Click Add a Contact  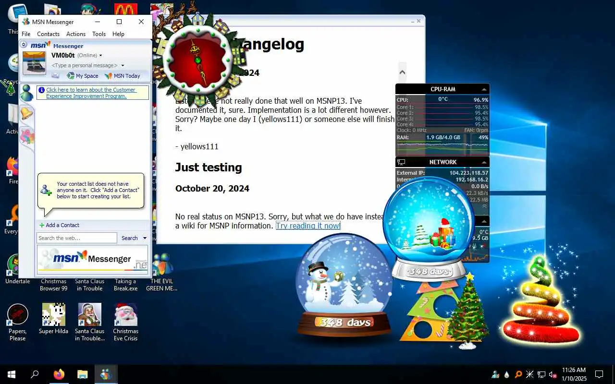60,225
